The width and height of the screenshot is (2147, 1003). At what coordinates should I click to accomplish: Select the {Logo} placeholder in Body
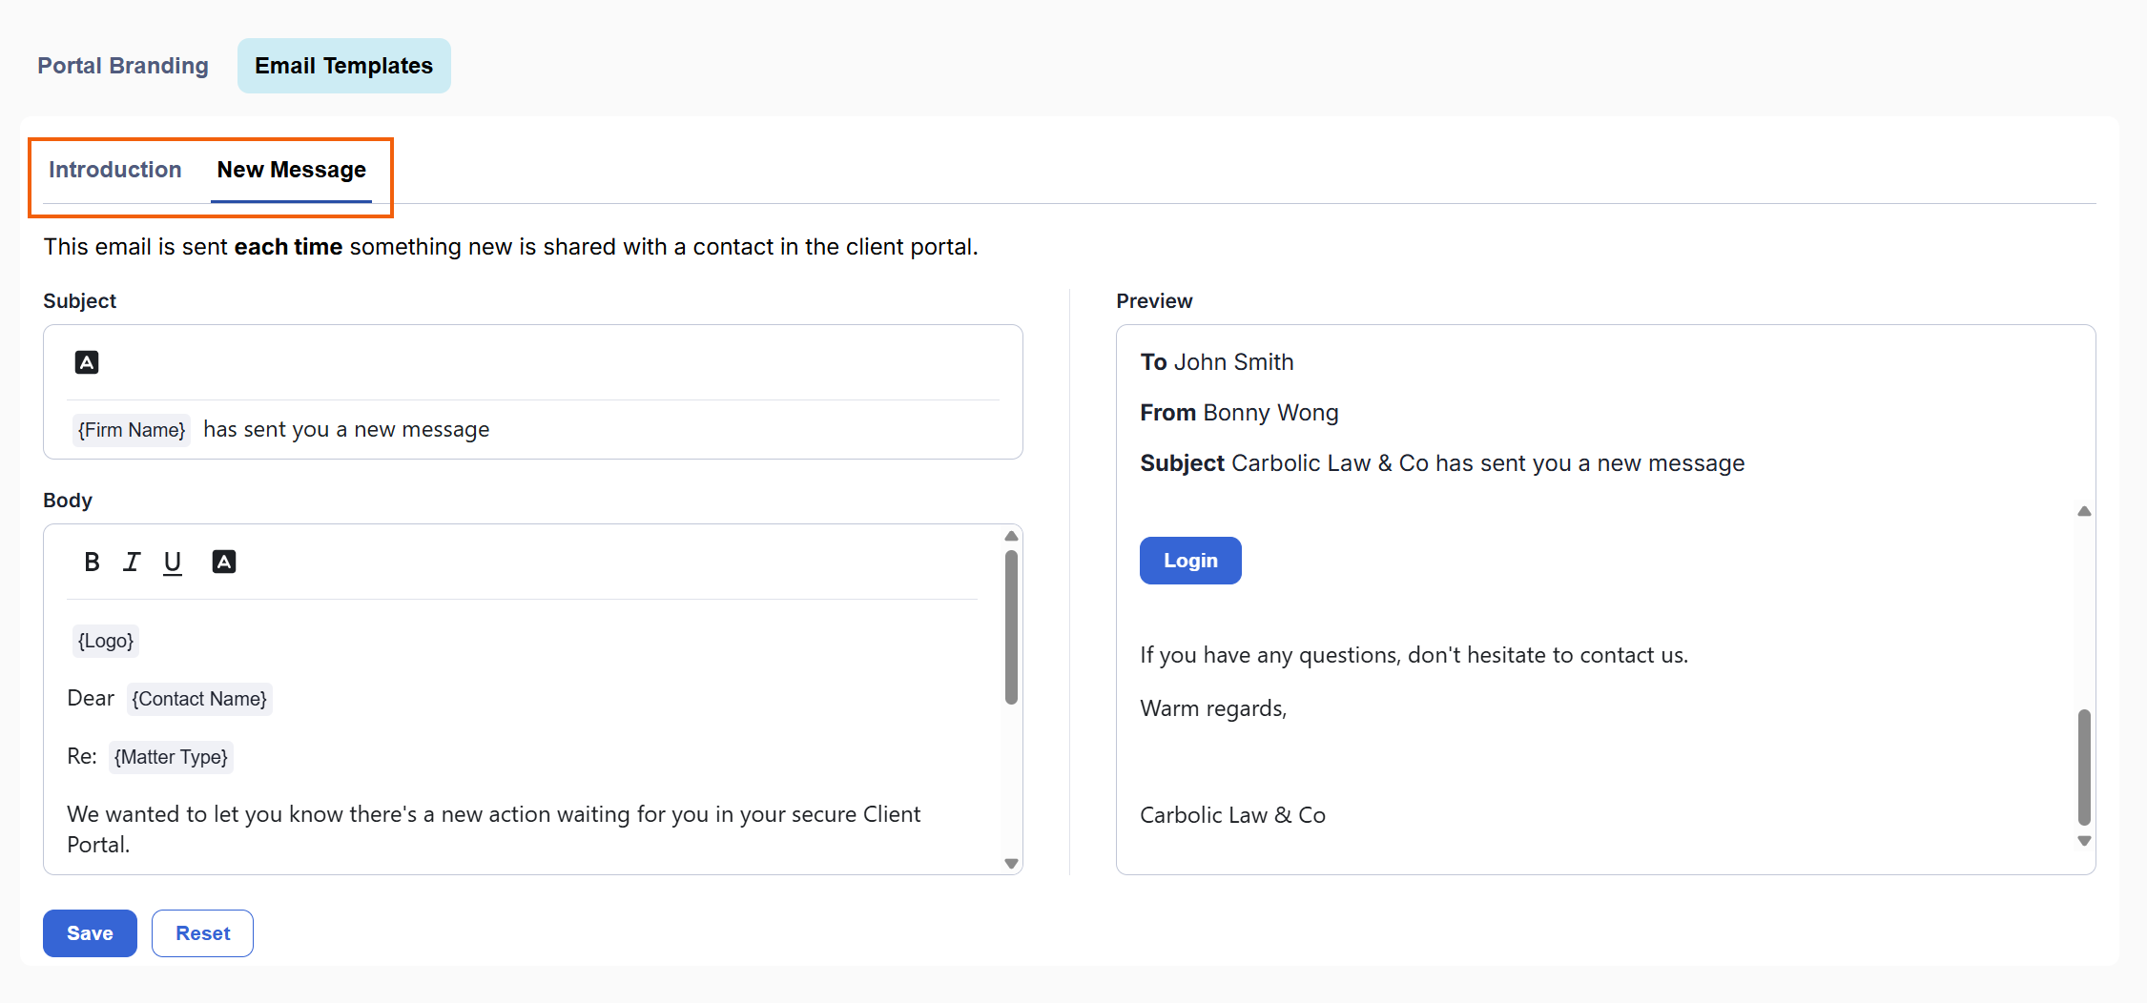point(106,641)
